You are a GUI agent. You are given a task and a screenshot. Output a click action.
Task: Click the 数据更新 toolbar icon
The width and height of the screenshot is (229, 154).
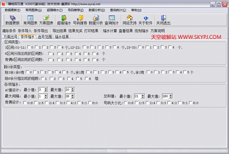[13, 20]
